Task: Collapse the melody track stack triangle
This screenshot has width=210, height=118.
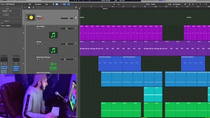Action: coord(26,17)
